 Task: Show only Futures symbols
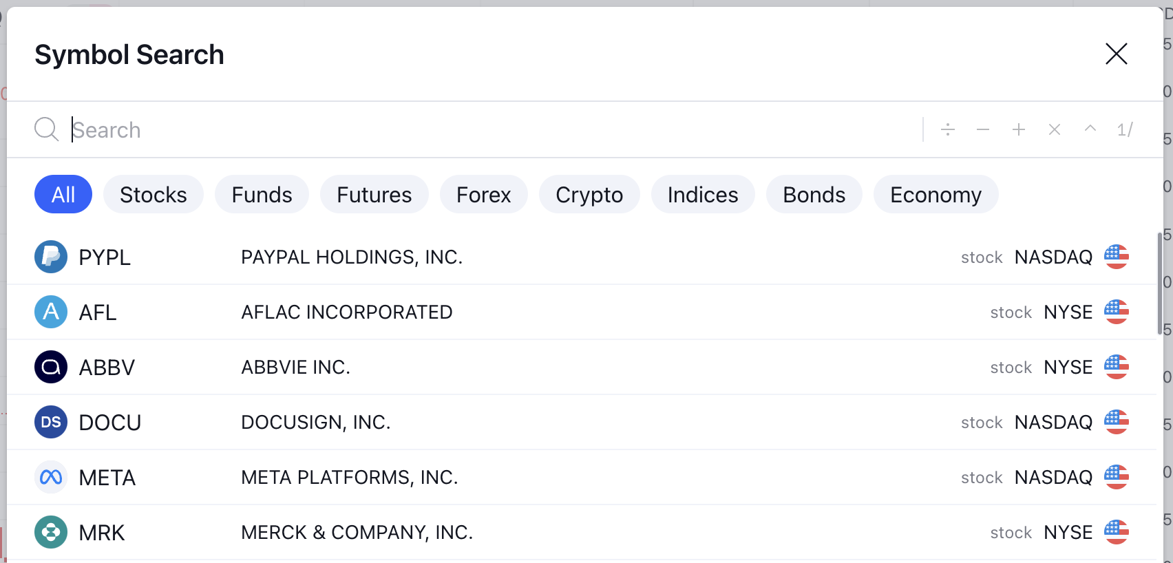(374, 195)
